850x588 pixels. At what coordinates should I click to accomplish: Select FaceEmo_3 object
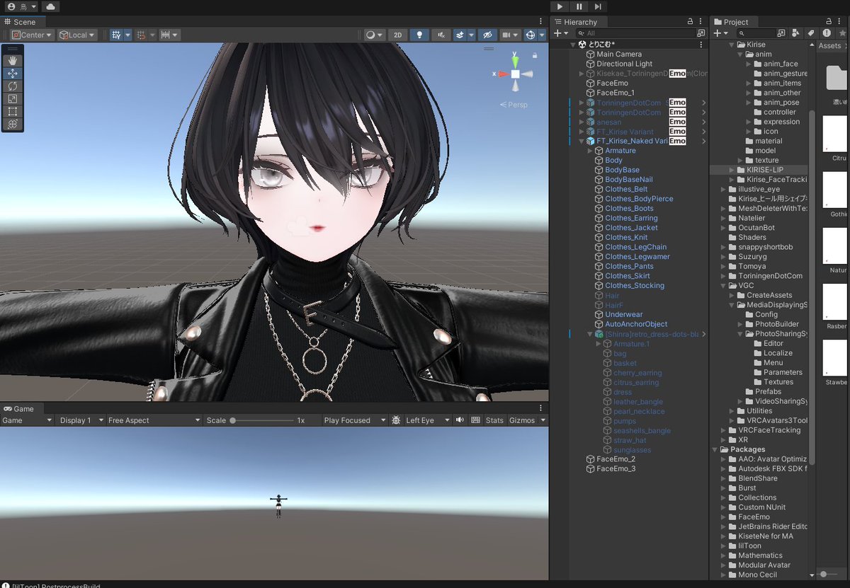click(616, 468)
